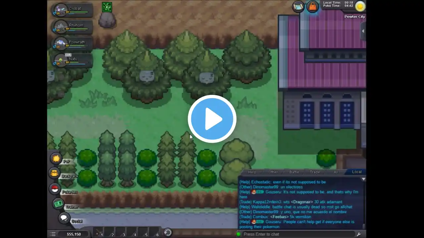Click the Local Time 00:18 readout
The image size is (424, 238).
(338, 2)
